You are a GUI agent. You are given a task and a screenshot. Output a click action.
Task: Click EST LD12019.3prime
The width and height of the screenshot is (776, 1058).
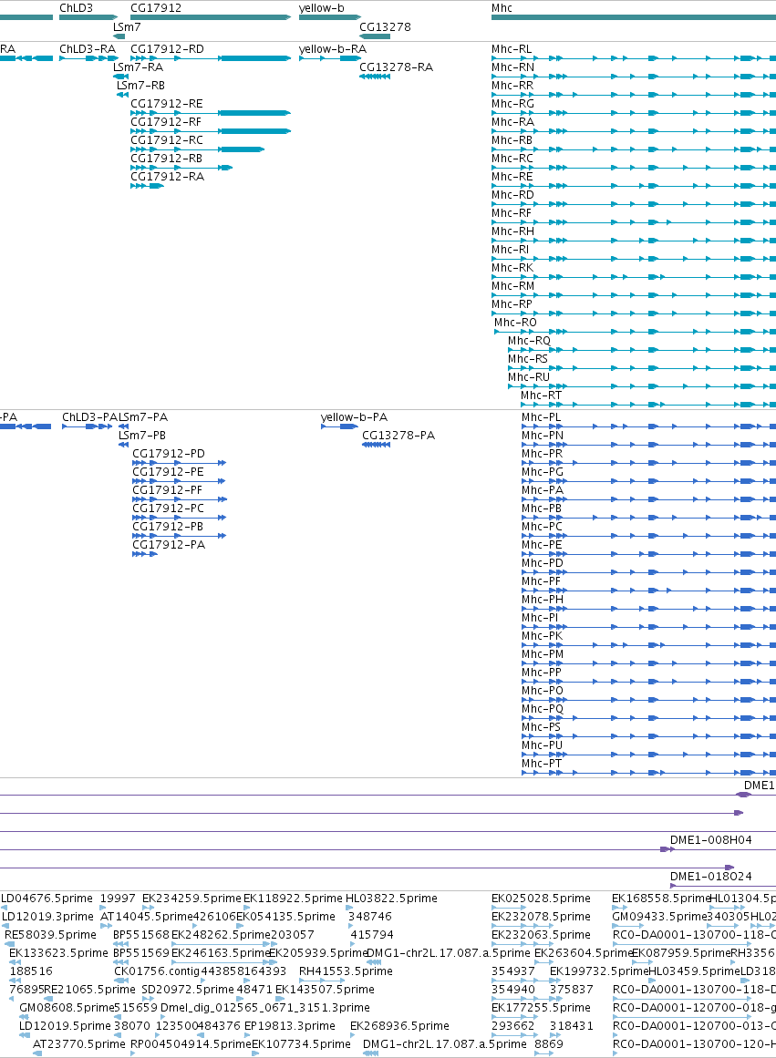coord(47,917)
